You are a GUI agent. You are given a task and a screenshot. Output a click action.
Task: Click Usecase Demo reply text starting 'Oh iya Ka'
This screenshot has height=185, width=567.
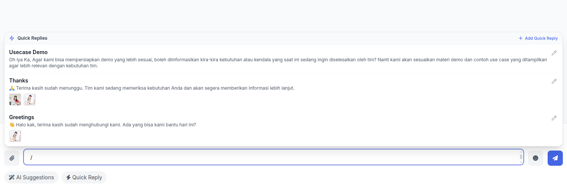click(x=278, y=63)
